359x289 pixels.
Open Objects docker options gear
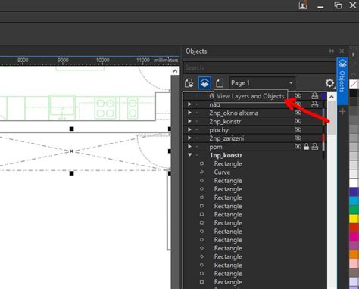point(329,83)
